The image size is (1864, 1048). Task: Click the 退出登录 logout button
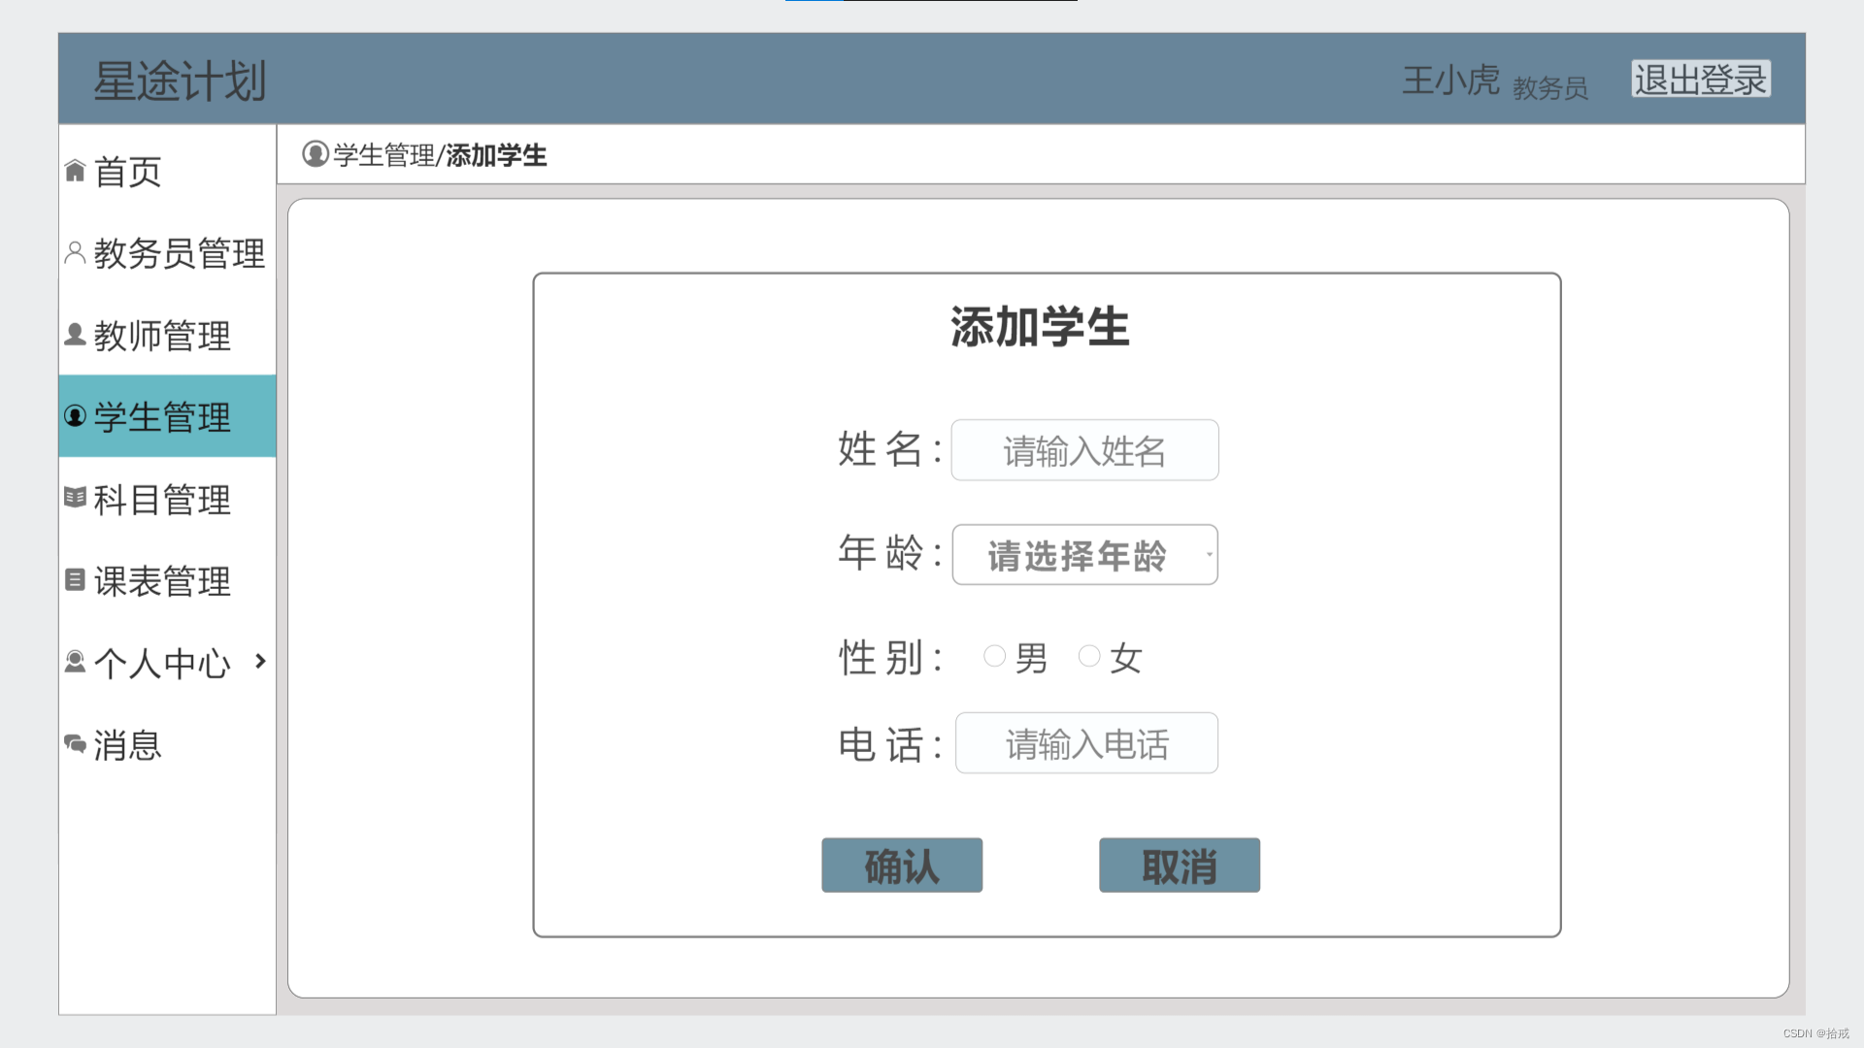pos(1701,80)
